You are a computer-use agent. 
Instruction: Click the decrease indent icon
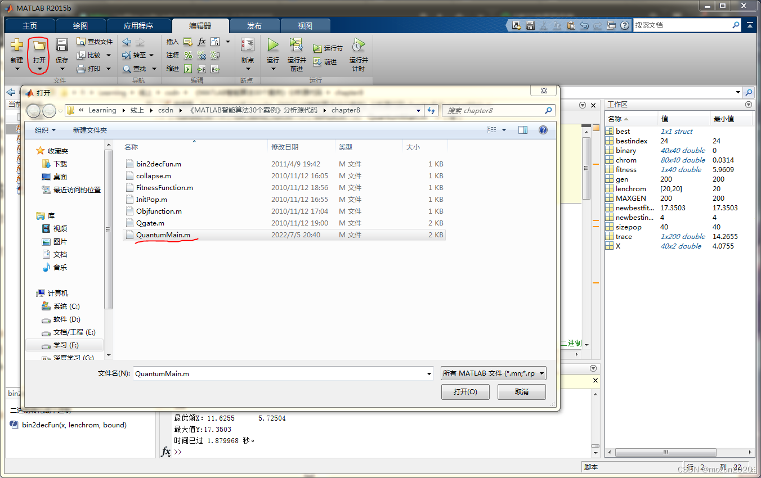215,69
